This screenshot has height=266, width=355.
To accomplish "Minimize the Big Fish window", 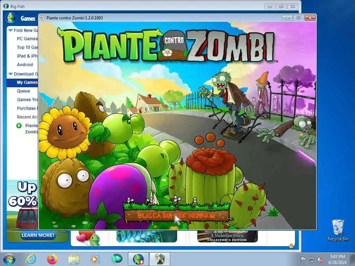I will click(x=270, y=7).
